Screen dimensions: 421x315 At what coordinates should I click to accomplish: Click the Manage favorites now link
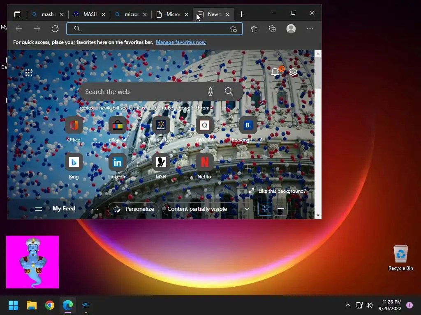pyautogui.click(x=181, y=42)
